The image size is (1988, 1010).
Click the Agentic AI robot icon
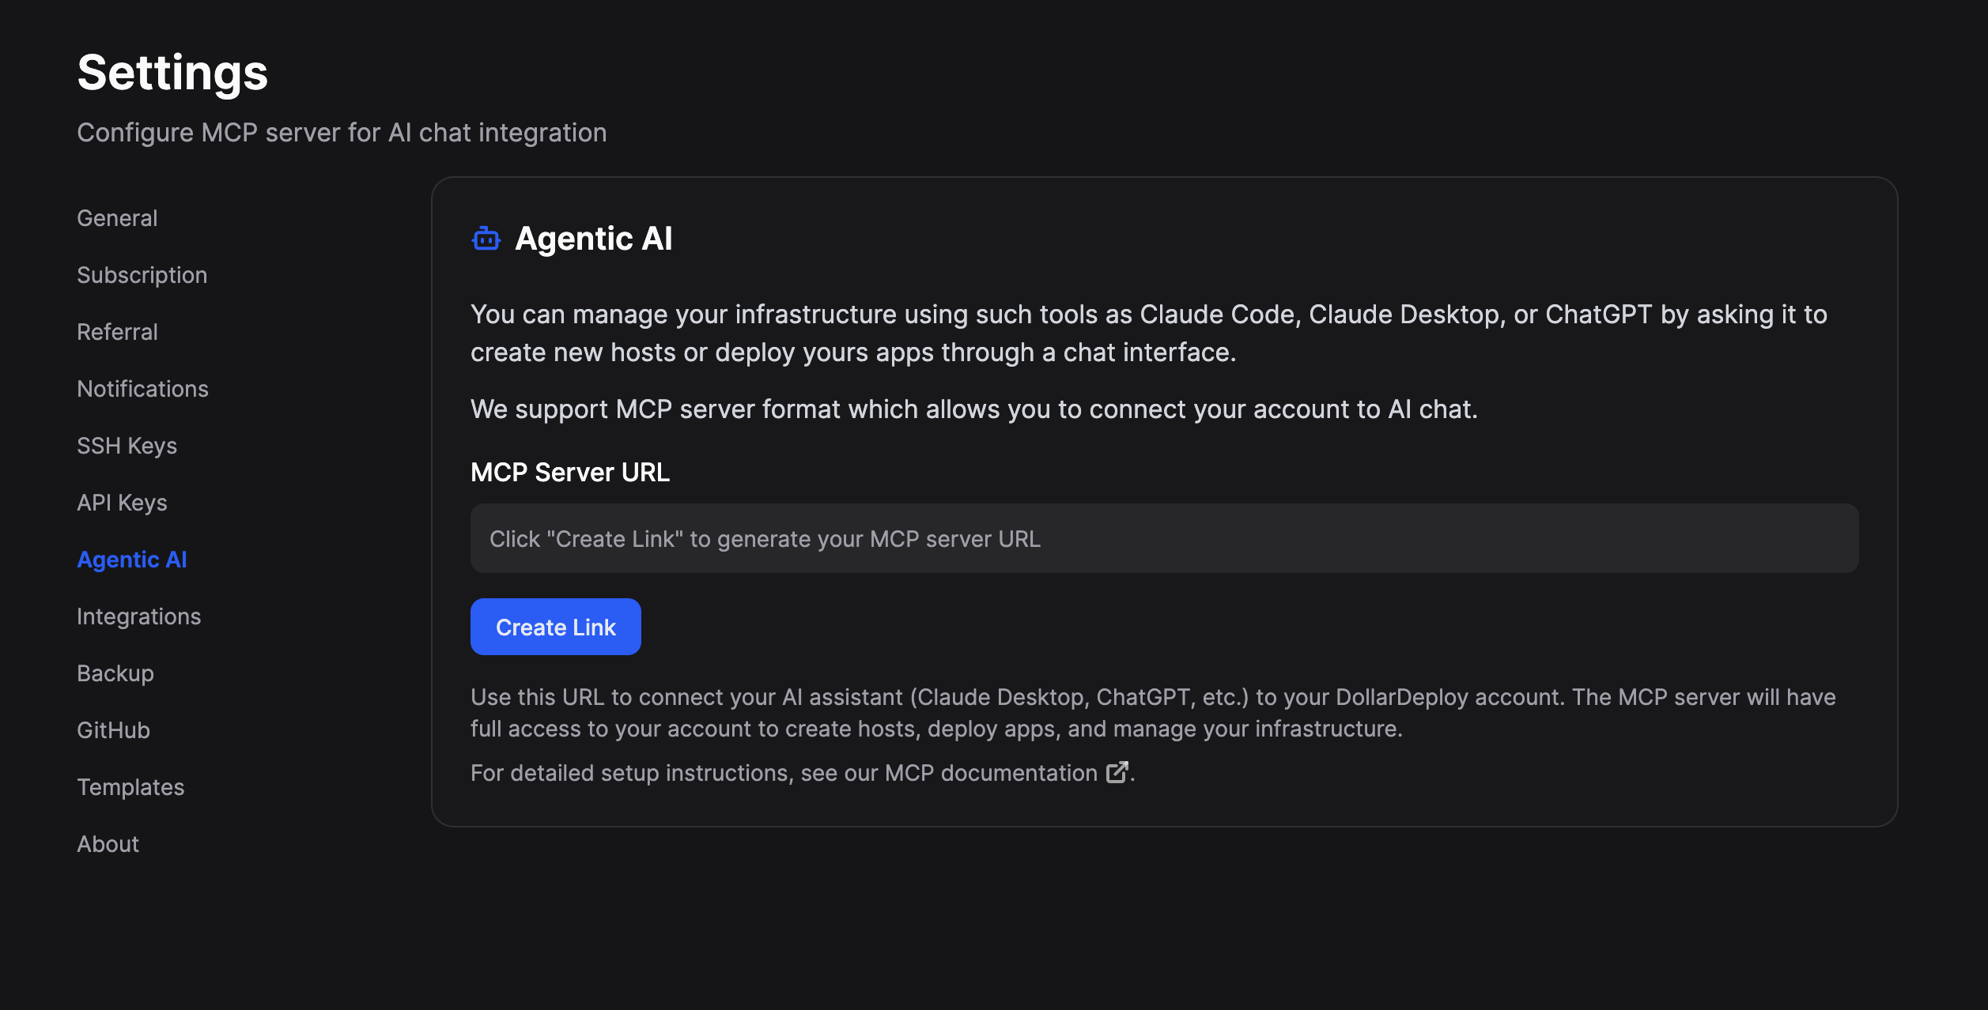click(x=486, y=239)
